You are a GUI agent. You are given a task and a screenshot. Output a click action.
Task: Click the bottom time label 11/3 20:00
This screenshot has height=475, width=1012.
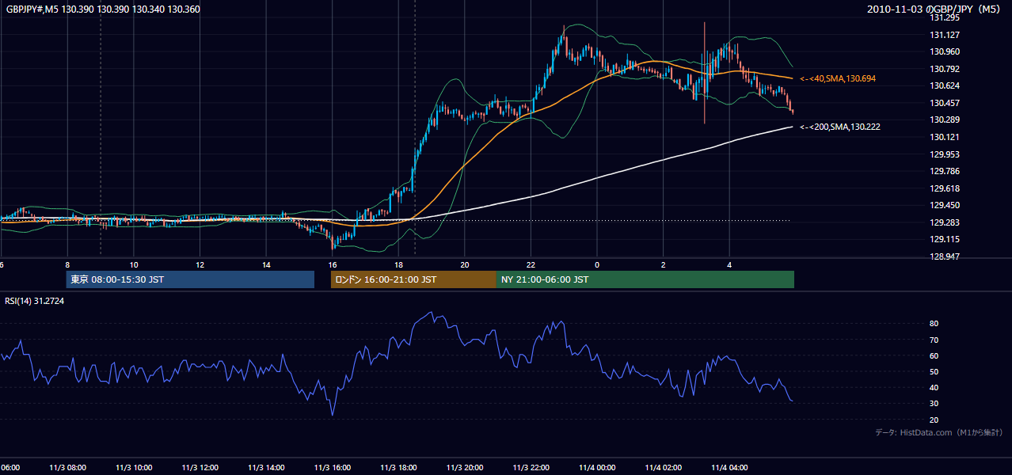465,467
